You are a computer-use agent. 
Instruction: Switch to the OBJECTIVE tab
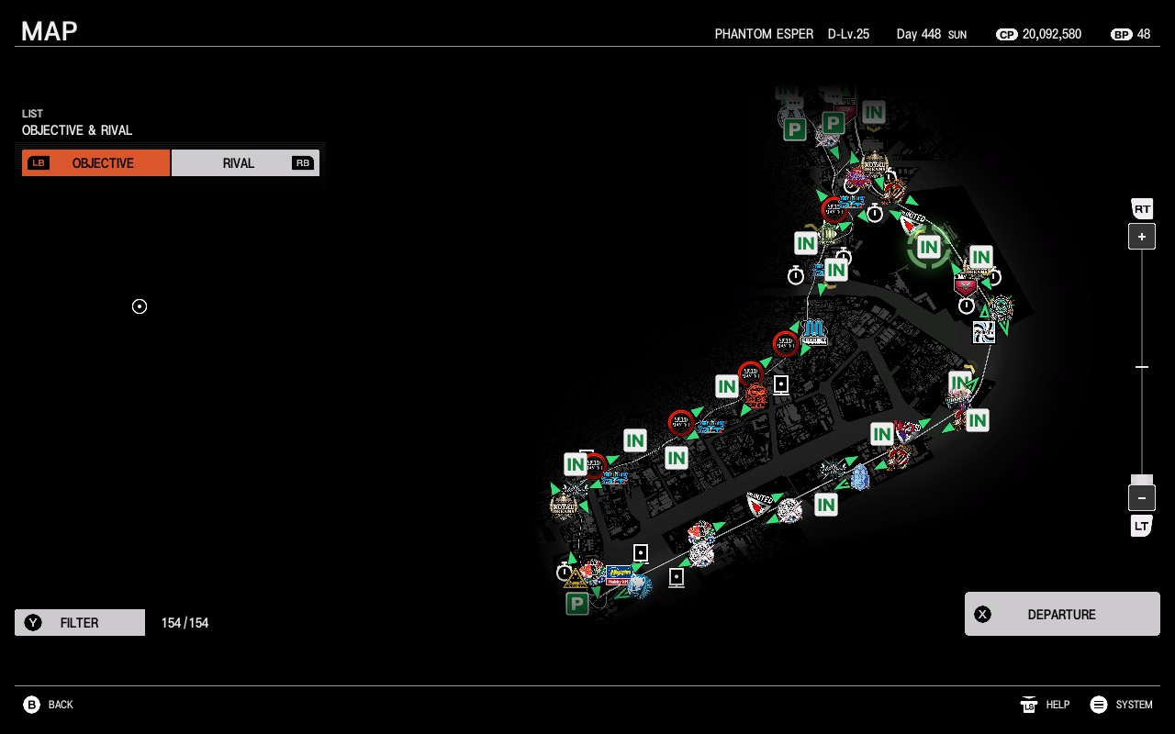(x=96, y=163)
